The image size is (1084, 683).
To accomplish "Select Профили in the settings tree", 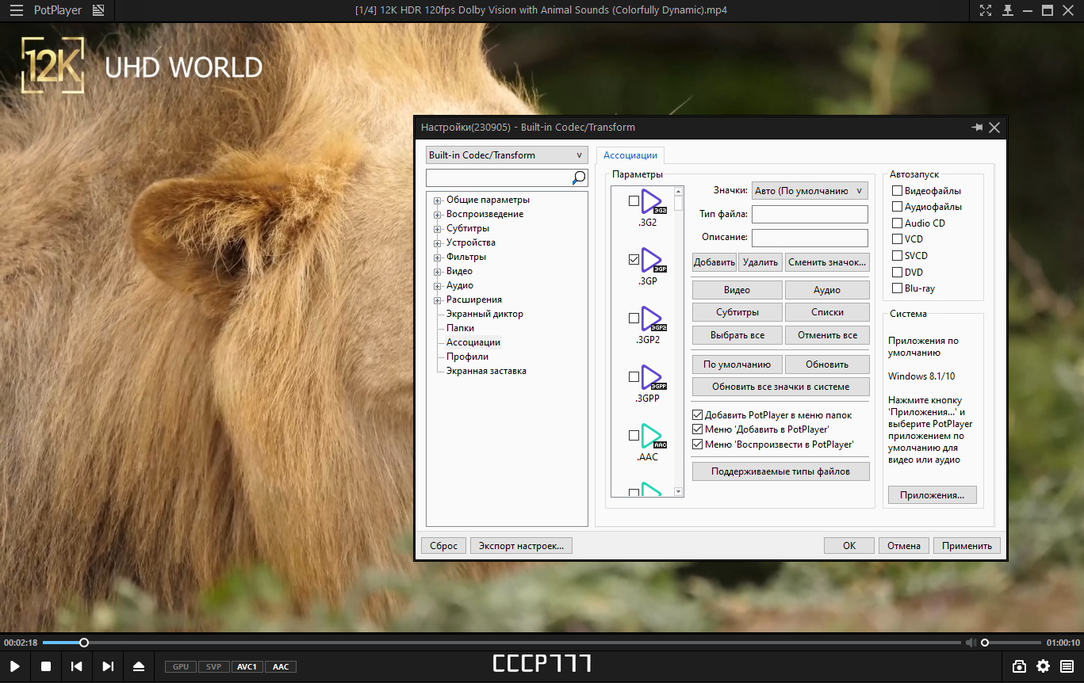I will pyautogui.click(x=467, y=357).
